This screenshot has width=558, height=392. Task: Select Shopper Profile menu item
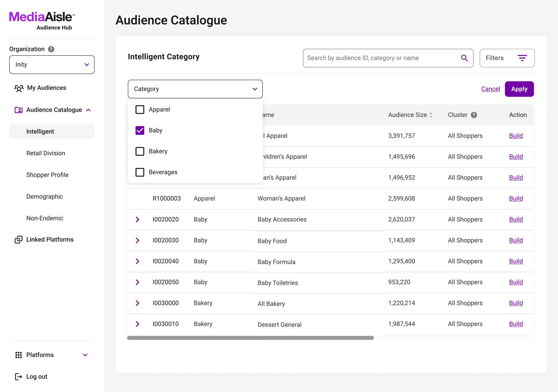coord(47,175)
